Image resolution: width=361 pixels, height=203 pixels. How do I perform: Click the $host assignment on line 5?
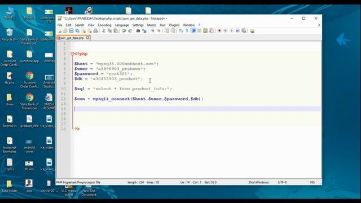(117, 64)
